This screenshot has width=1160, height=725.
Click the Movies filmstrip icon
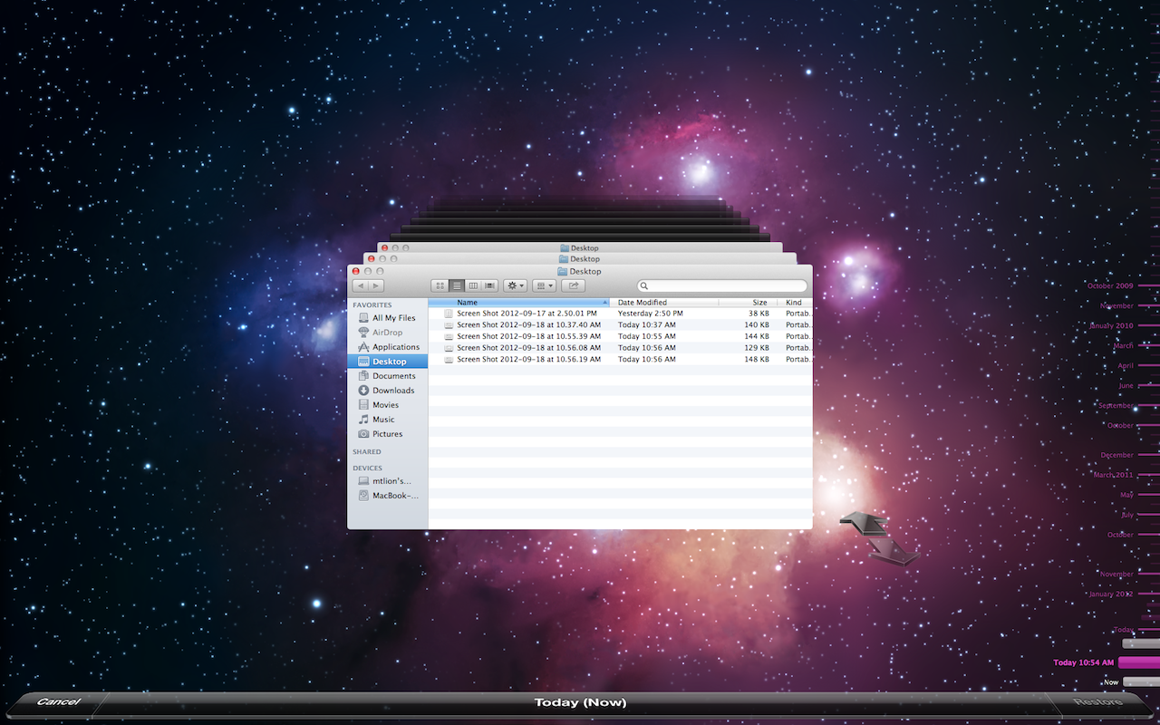click(x=363, y=405)
